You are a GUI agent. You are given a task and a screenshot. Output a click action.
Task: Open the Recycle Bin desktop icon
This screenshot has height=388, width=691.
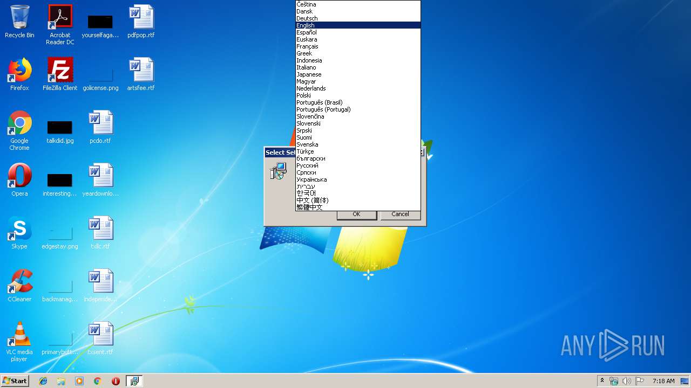coord(19,22)
